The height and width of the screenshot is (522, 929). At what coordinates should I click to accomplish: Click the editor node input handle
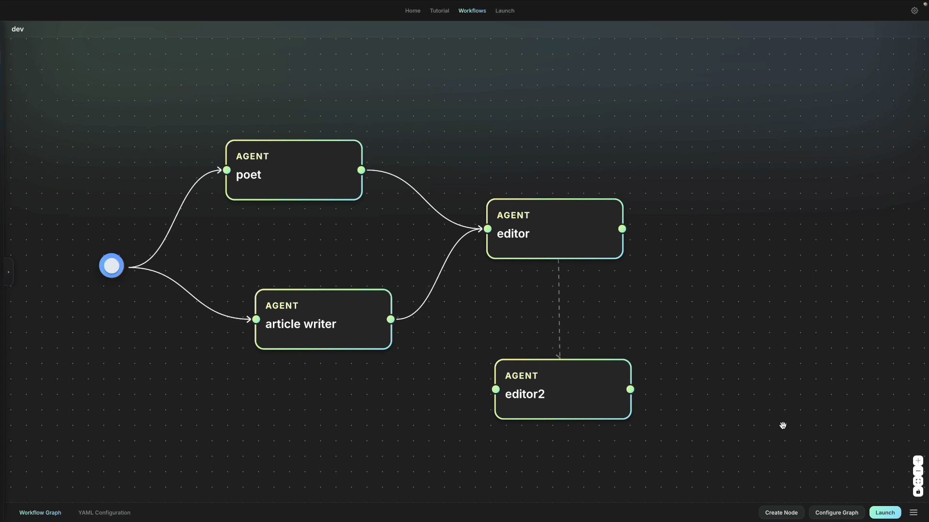pyautogui.click(x=488, y=229)
